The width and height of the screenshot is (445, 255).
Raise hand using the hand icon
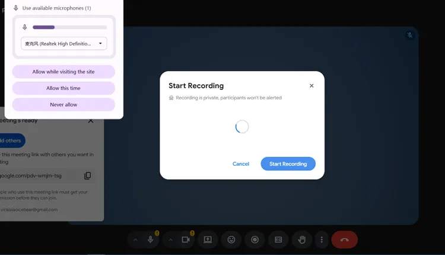pyautogui.click(x=301, y=240)
